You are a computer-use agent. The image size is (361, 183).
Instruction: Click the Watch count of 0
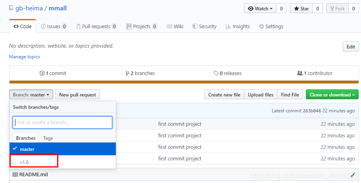[281, 8]
